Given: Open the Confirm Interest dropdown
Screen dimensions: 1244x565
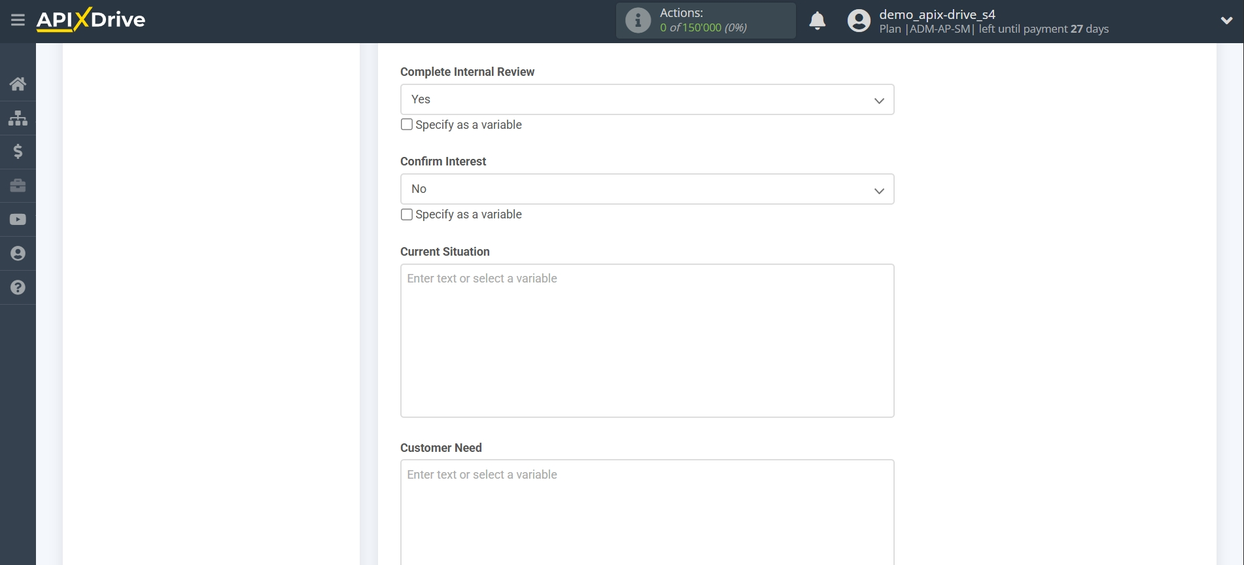Looking at the screenshot, I should (x=647, y=189).
